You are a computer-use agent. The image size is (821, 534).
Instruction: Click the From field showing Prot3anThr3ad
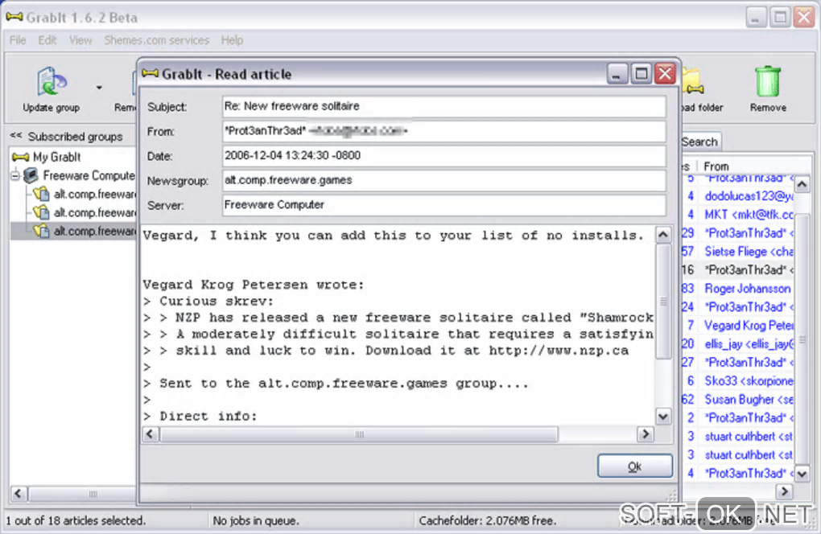[x=444, y=131]
